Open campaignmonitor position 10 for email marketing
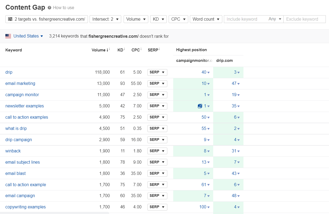329x214 pixels. [205, 84]
